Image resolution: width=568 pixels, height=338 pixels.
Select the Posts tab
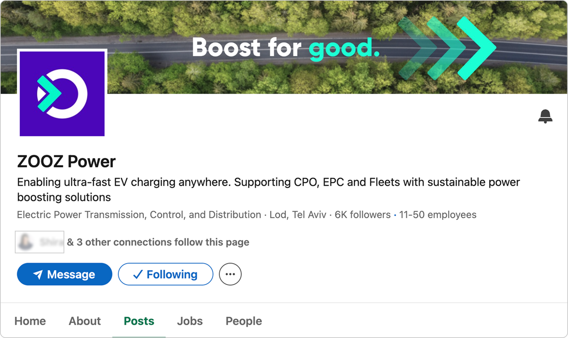click(x=139, y=321)
